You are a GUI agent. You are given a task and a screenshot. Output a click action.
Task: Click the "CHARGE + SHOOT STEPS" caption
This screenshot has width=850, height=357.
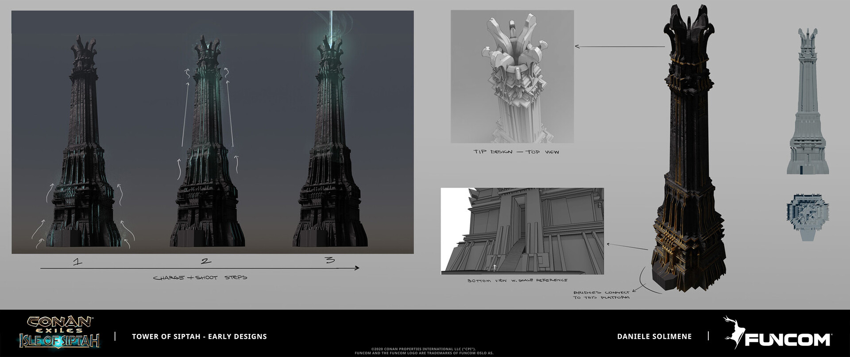[x=200, y=278]
